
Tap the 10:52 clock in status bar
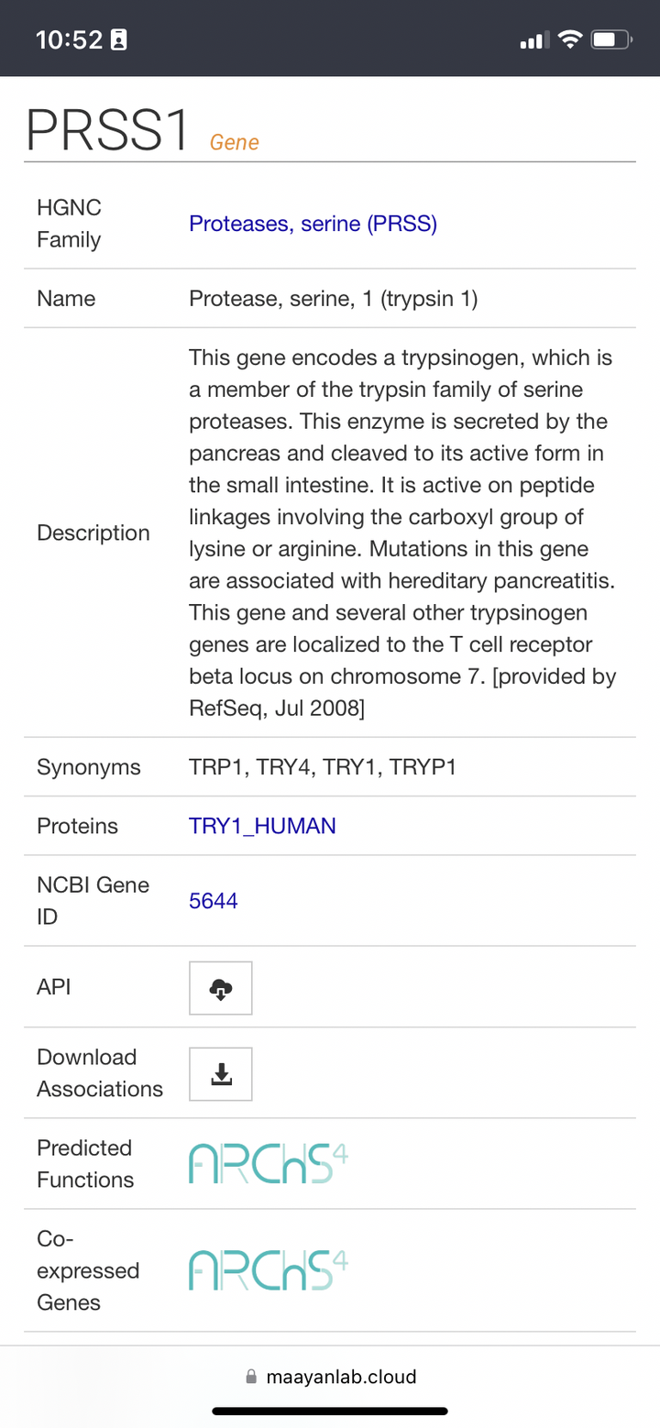[69, 39]
